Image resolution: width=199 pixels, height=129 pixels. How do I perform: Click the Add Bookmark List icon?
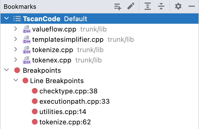tap(118, 6)
